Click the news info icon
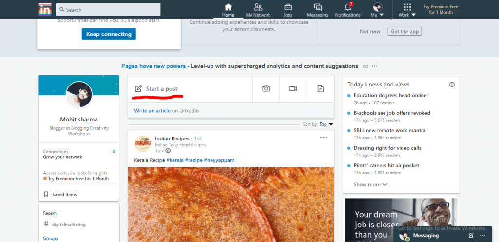Viewport: 499px width, 242px height. coord(452,85)
